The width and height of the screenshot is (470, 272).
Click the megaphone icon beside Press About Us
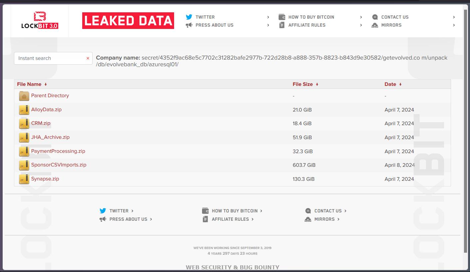coord(189,25)
